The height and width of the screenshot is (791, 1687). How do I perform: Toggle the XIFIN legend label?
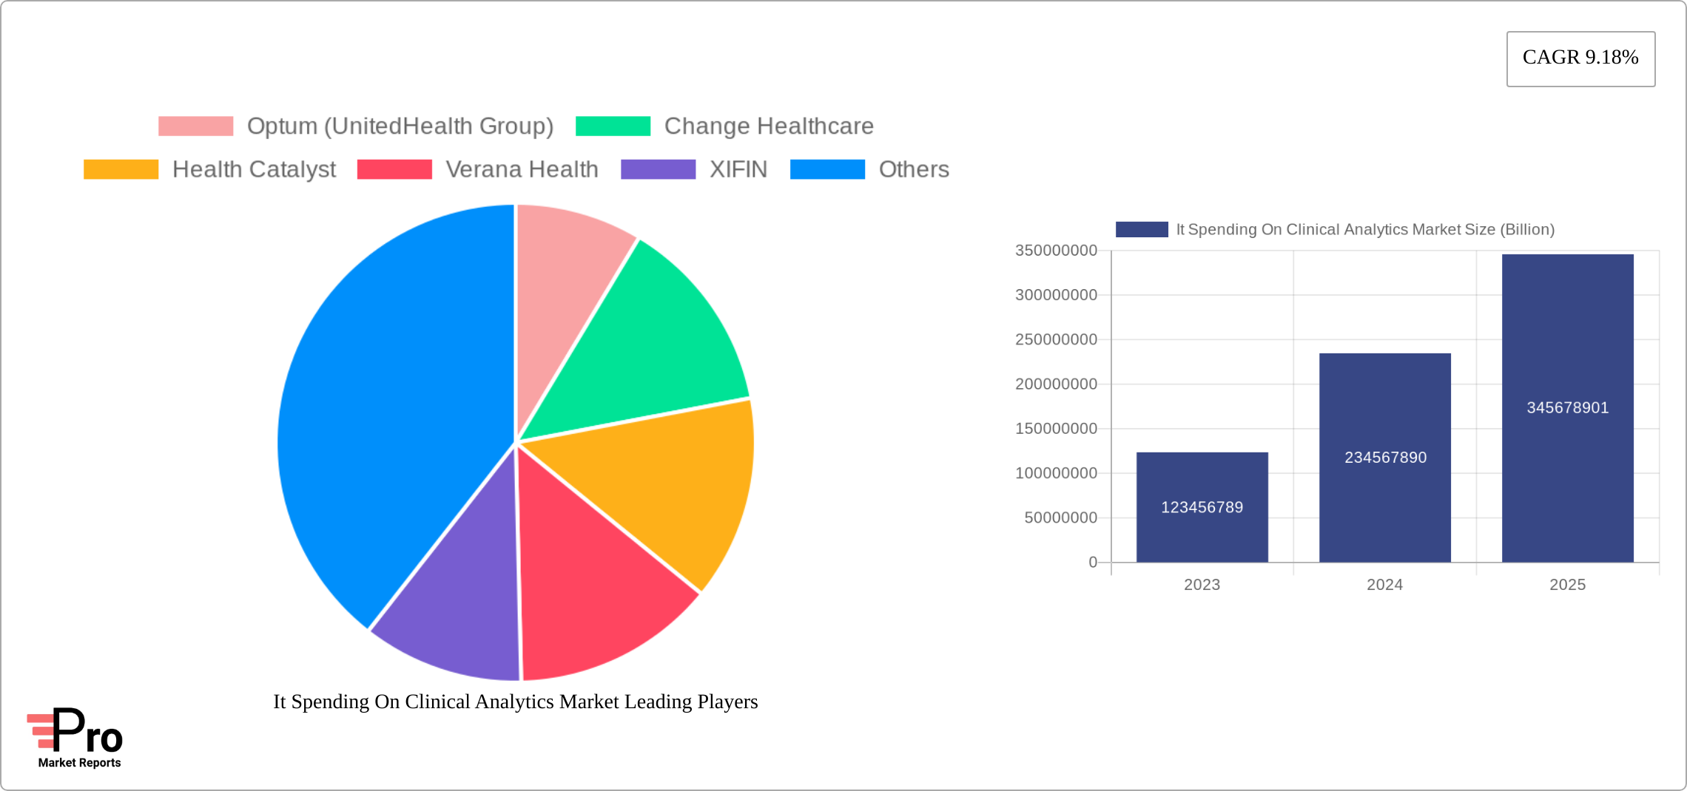point(738,169)
